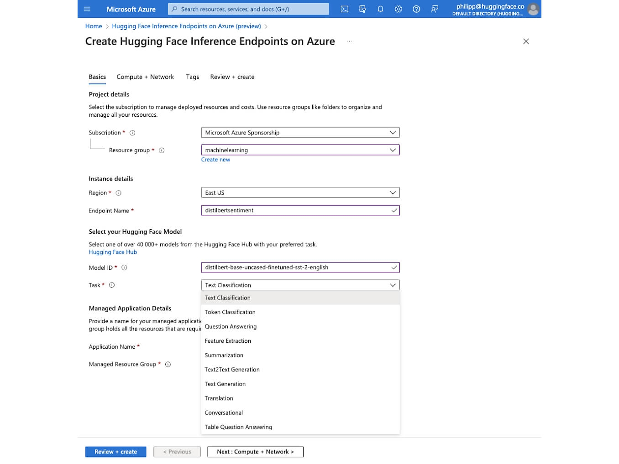Launch Cloud Shell from the top bar
This screenshot has width=619, height=464.
(345, 9)
